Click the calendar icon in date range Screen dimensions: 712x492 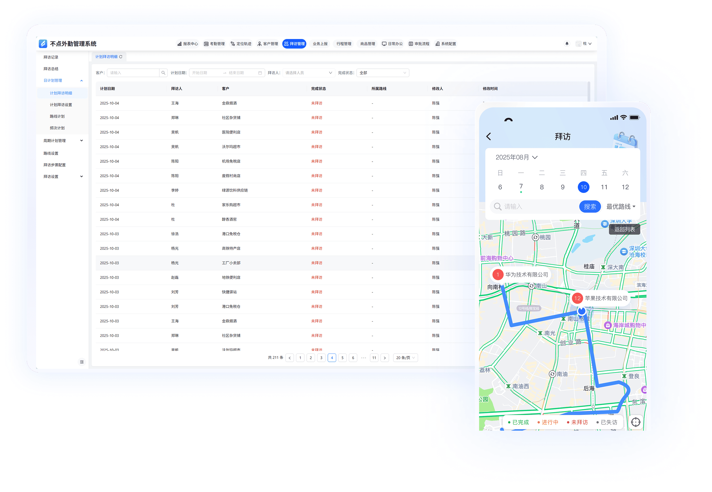pyautogui.click(x=260, y=73)
